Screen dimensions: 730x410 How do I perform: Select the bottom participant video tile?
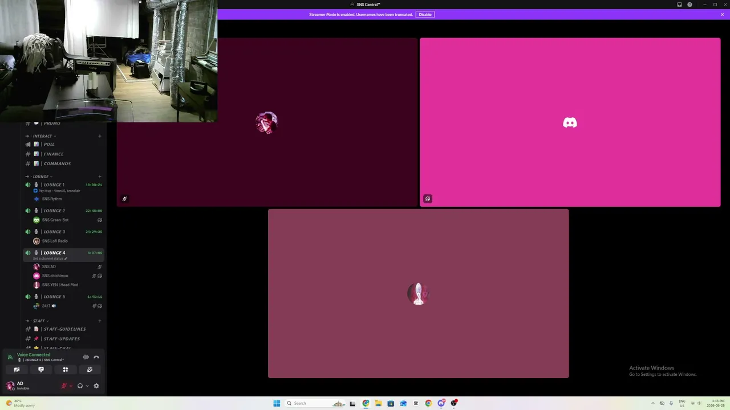point(418,293)
